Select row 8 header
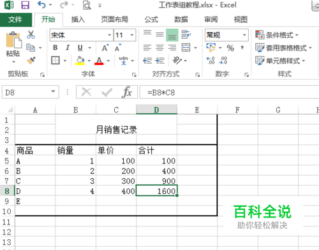Image resolution: width=319 pixels, height=250 pixels. coord(7,191)
